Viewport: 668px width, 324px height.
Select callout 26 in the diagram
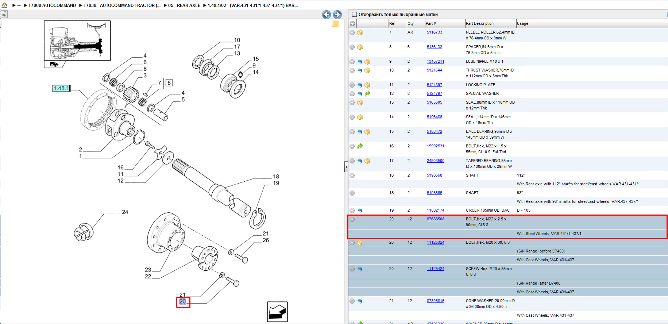click(266, 240)
